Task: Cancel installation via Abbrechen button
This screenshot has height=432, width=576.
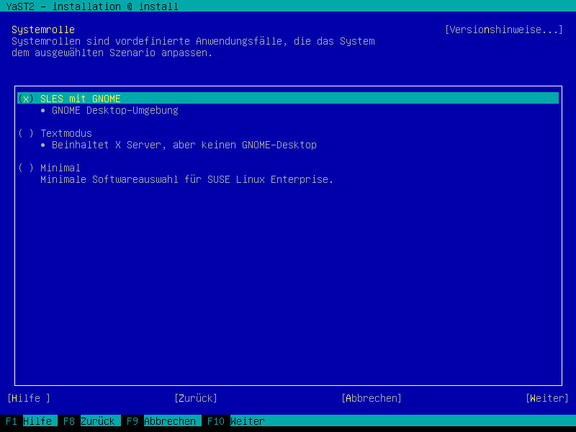Action: coord(372,398)
